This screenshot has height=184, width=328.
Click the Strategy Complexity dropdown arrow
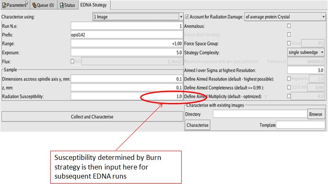coord(322,52)
